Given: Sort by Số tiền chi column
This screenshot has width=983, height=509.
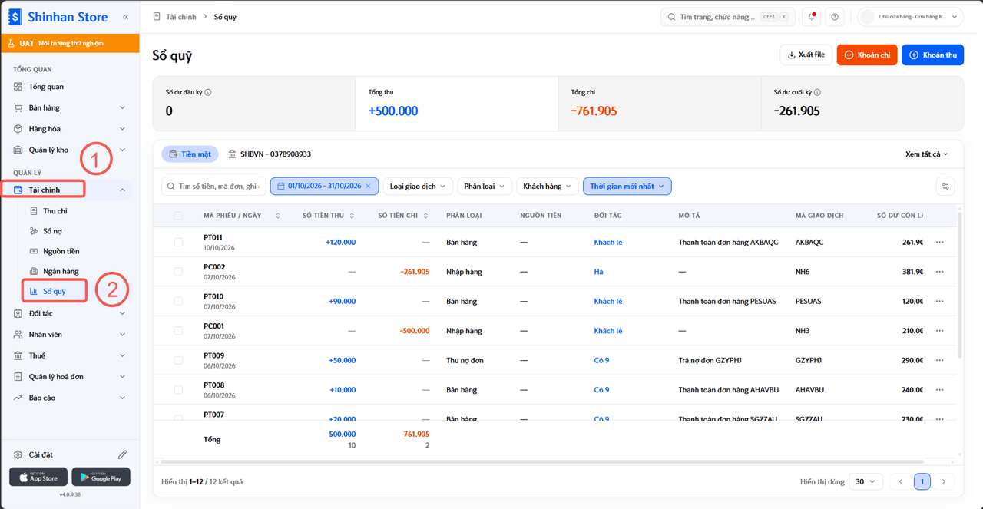Looking at the screenshot, I should pos(426,216).
